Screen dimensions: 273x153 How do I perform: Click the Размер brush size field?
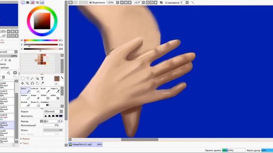(x=53, y=121)
